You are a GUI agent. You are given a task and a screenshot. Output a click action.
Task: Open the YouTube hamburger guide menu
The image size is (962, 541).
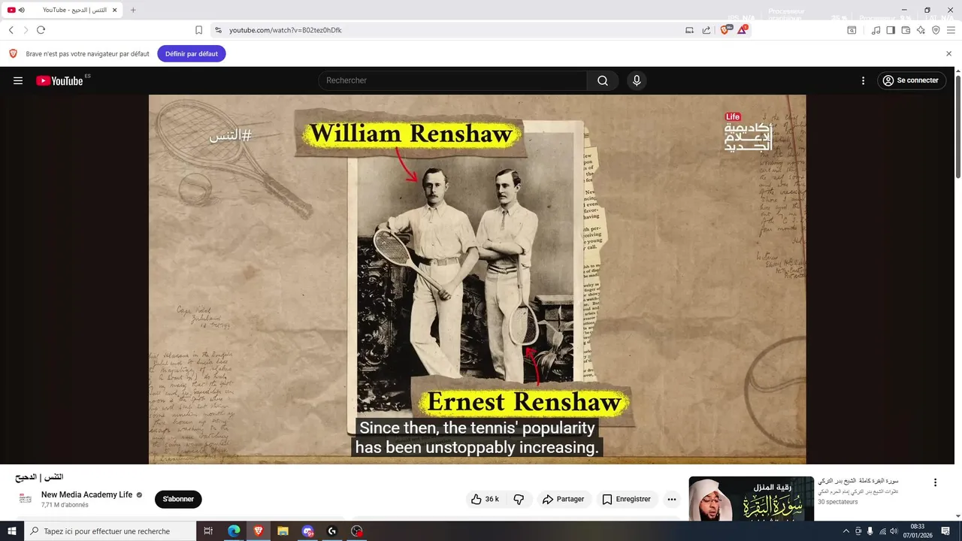click(x=18, y=80)
